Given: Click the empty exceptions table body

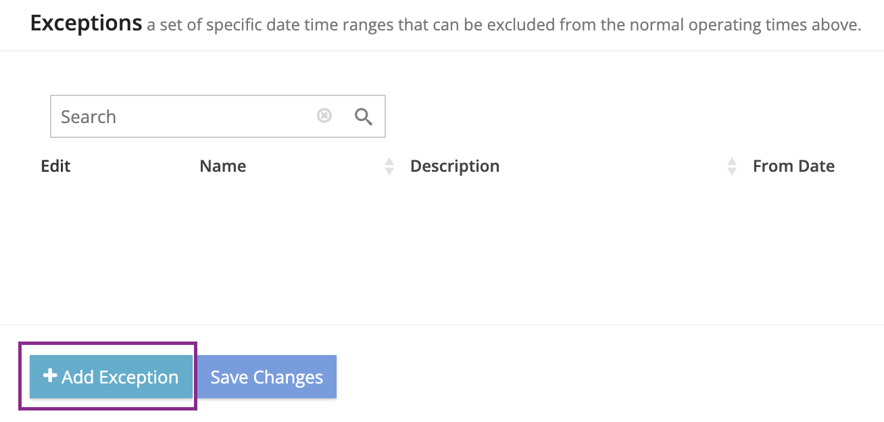Looking at the screenshot, I should point(442,250).
